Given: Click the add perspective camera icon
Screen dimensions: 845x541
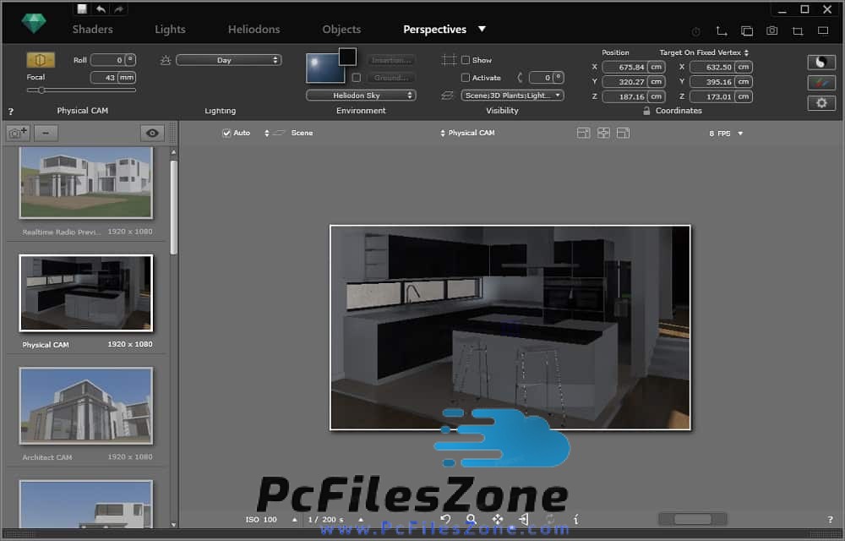Looking at the screenshot, I should 18,133.
